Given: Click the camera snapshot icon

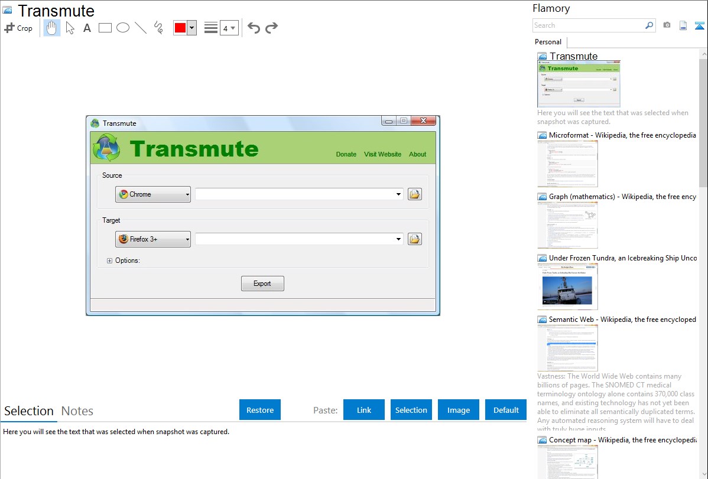Looking at the screenshot, I should pos(667,25).
